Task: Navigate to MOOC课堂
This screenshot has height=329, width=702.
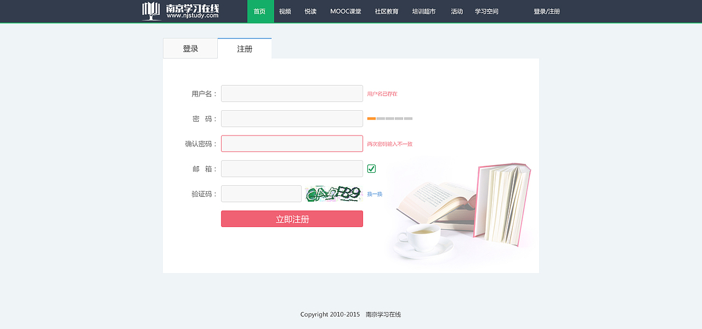Action: click(x=346, y=11)
